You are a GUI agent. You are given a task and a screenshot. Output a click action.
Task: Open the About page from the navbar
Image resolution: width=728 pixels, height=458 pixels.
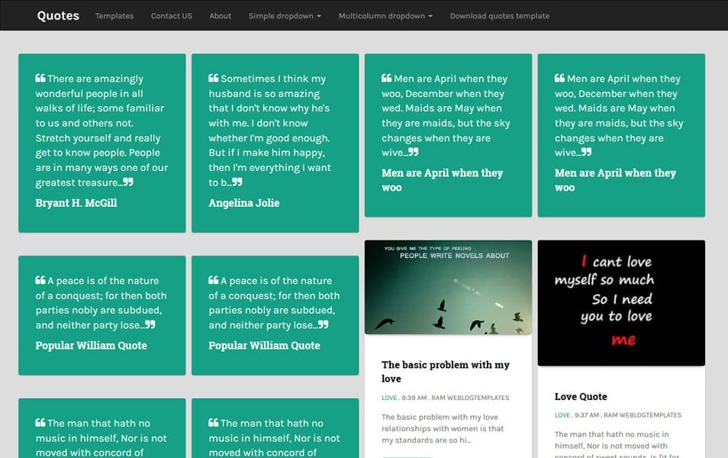[x=220, y=15]
